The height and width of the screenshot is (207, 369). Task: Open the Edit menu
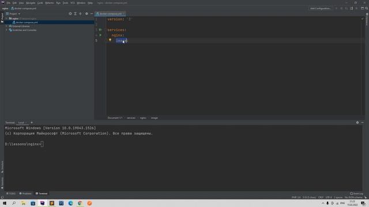(14, 3)
